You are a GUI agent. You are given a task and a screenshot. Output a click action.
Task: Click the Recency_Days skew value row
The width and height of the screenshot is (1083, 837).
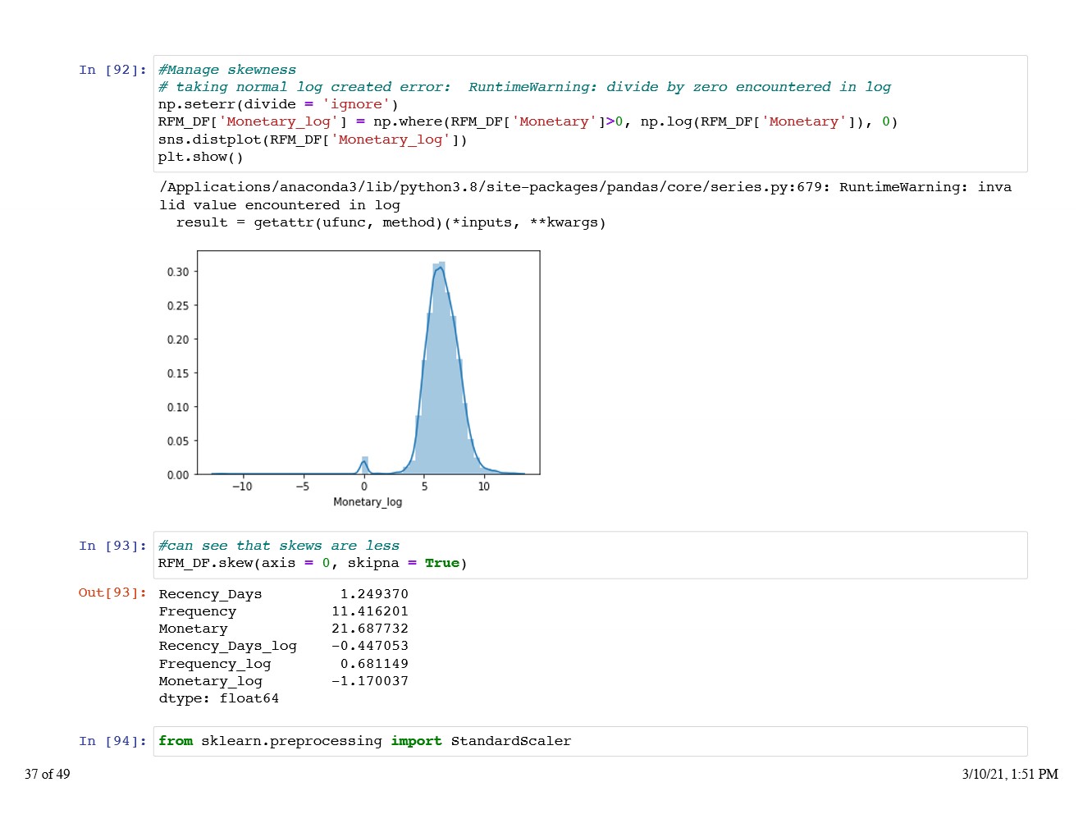click(283, 594)
